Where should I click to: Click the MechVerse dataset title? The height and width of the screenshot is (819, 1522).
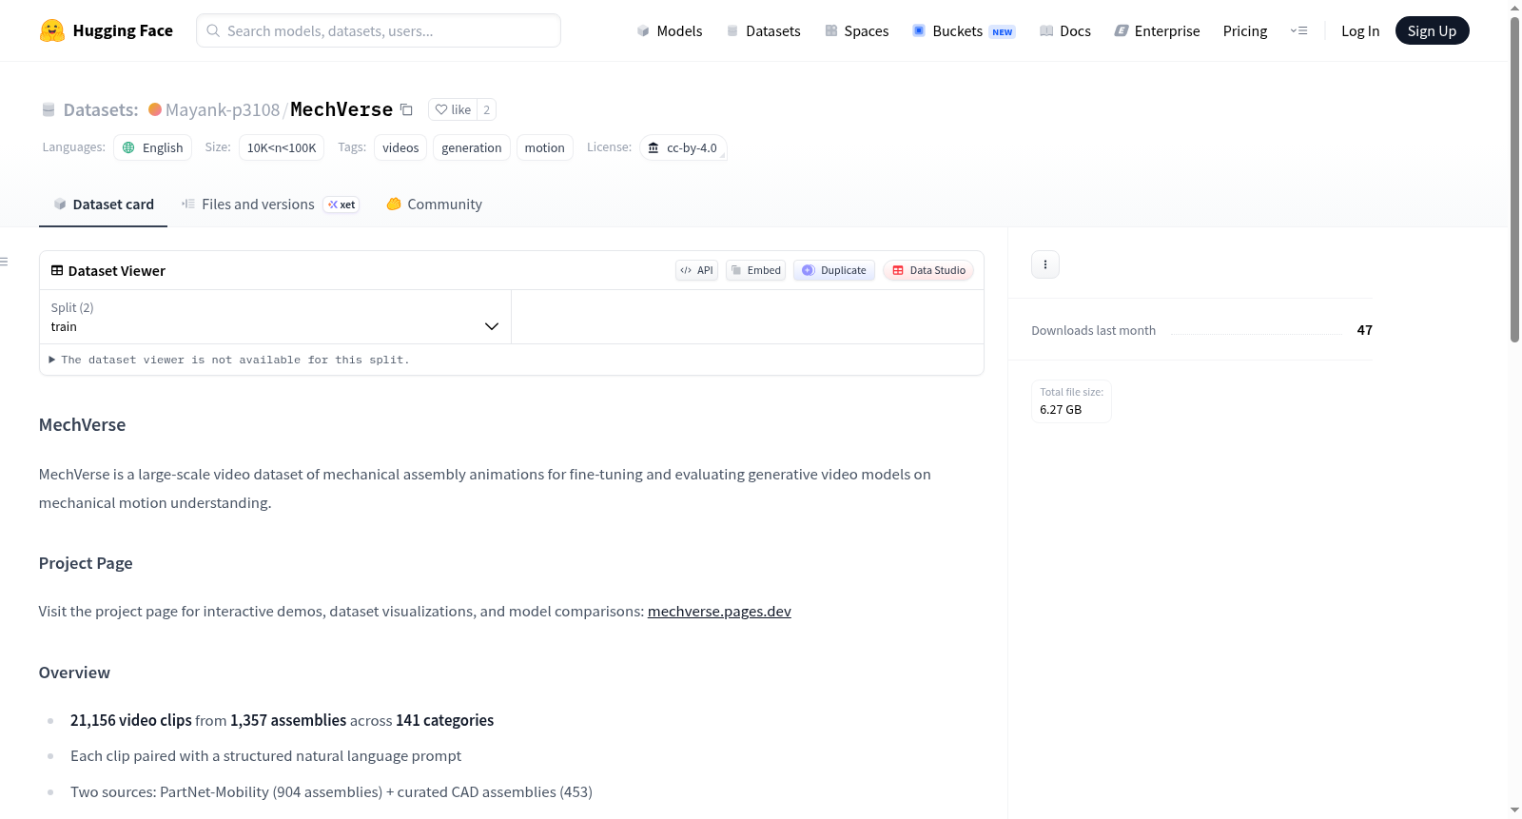point(341,109)
